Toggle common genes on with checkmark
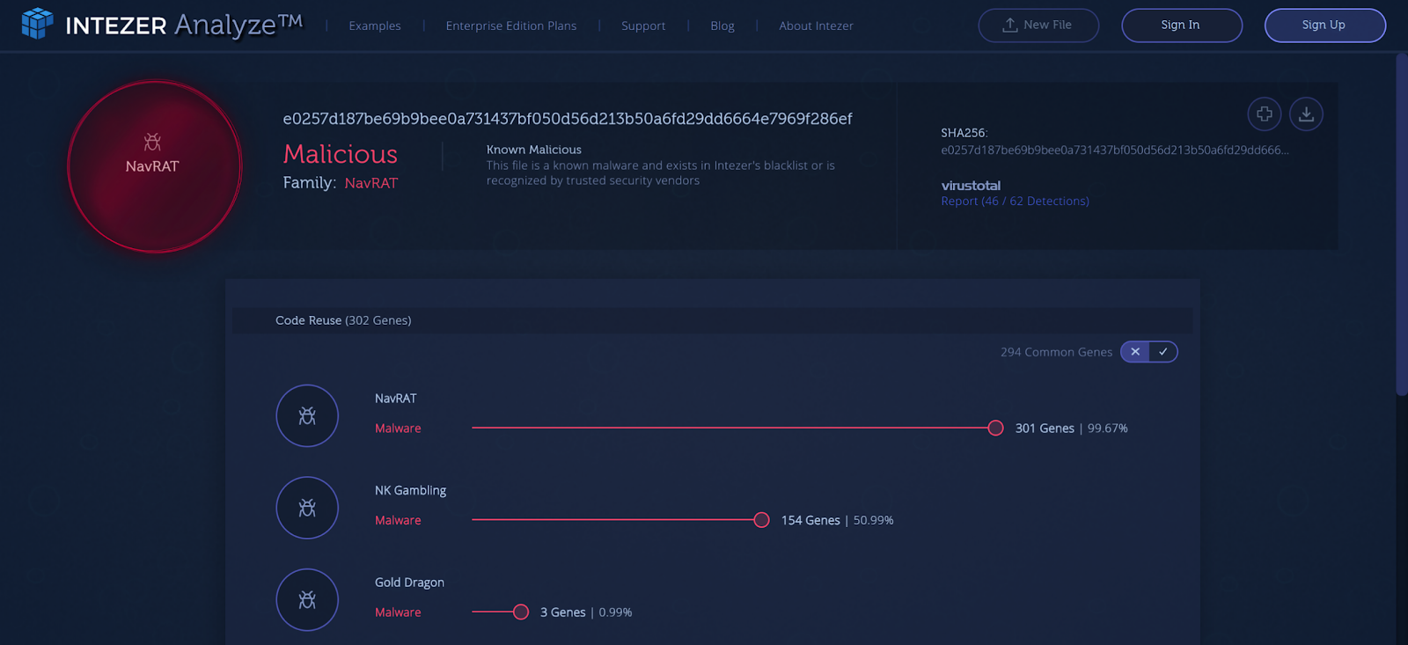 click(x=1162, y=352)
